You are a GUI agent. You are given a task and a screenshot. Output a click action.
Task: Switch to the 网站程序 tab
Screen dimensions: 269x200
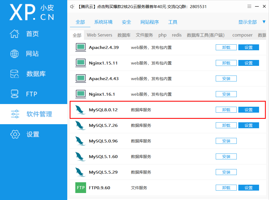(149, 22)
